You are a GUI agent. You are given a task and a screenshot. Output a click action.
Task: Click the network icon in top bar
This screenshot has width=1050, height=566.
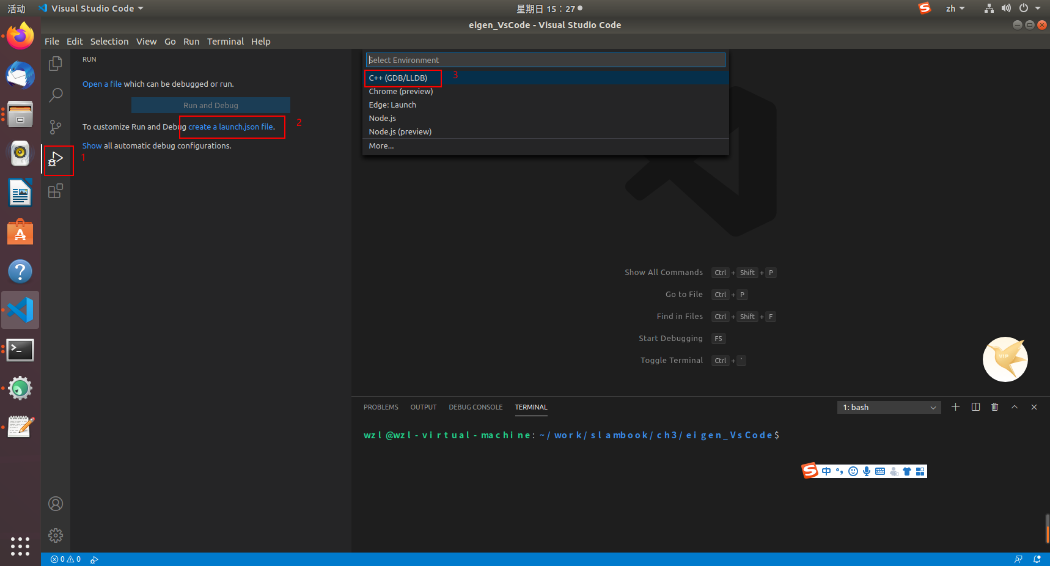989,9
